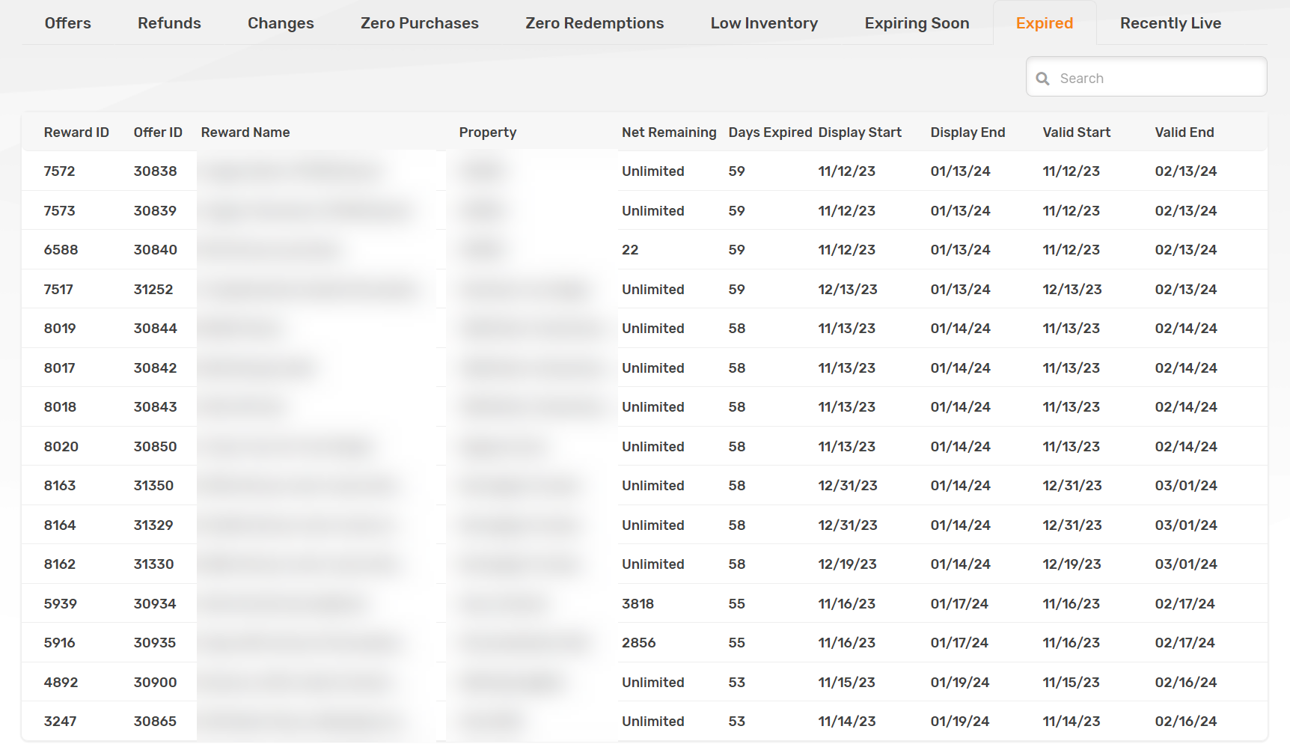Click Offer ID 30839
The image size is (1290, 750).
tap(155, 211)
